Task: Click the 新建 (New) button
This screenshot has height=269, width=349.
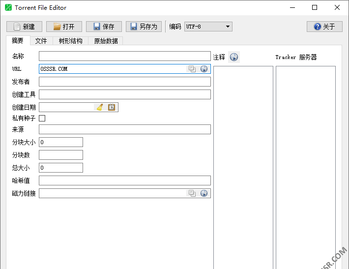Action: pyautogui.click(x=24, y=27)
